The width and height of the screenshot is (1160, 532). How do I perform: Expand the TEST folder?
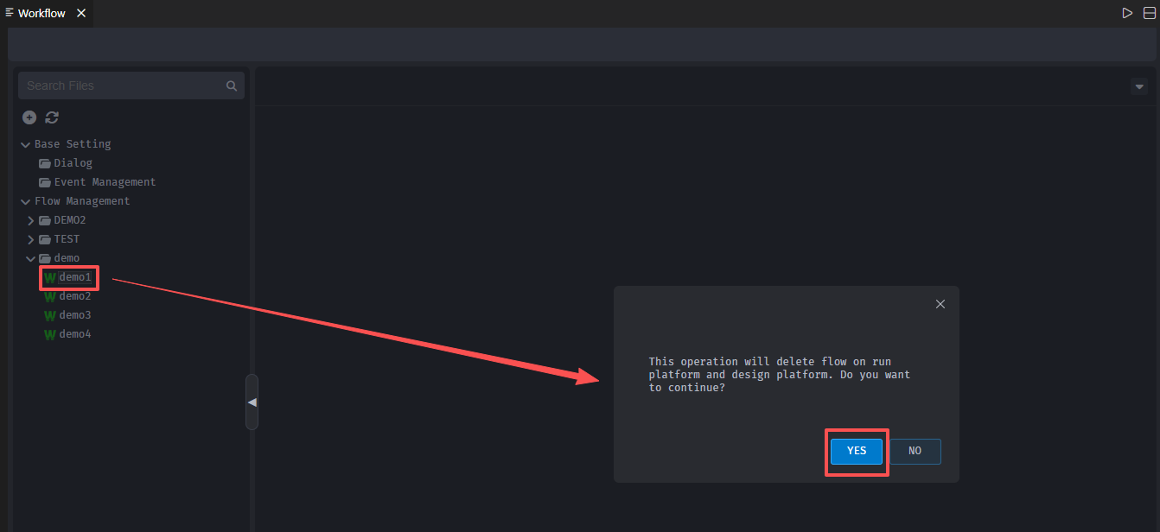click(x=31, y=239)
